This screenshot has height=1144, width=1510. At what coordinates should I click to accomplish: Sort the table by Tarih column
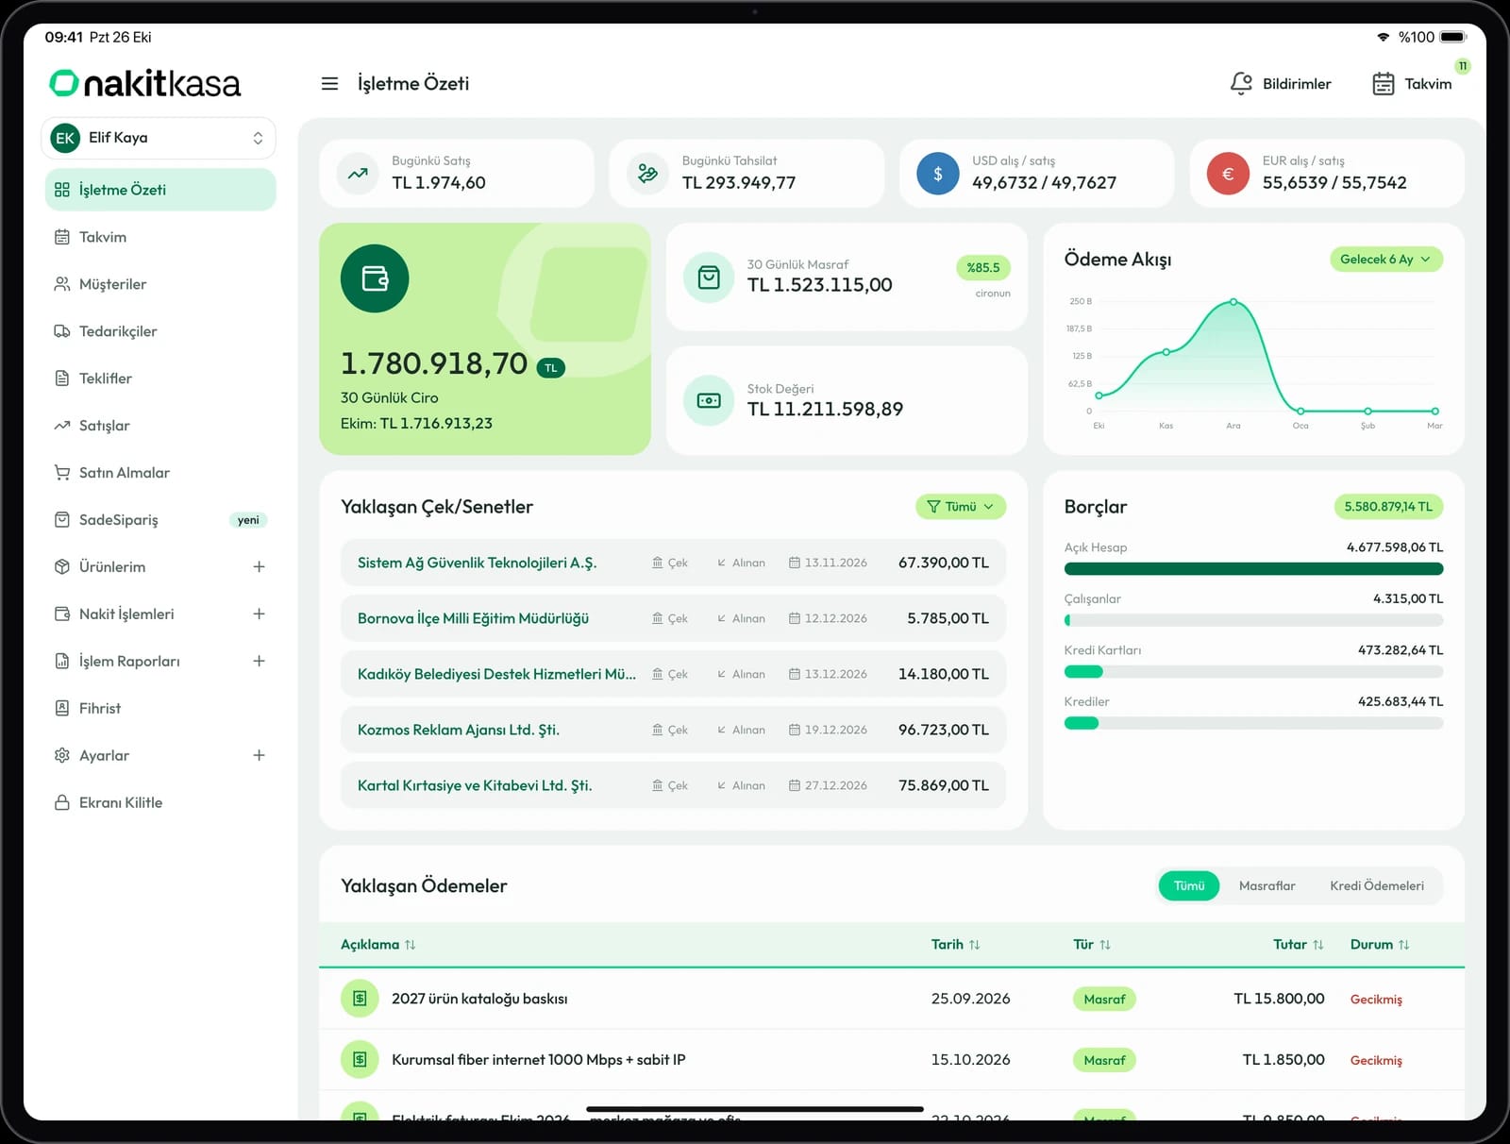[x=955, y=945]
